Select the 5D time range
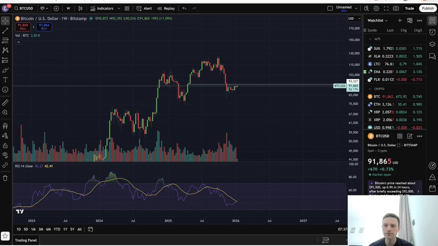 pos(26,229)
